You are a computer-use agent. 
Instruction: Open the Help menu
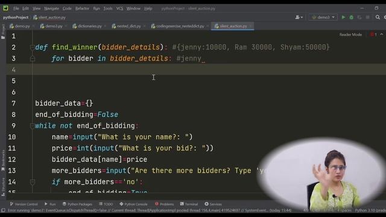point(148,8)
